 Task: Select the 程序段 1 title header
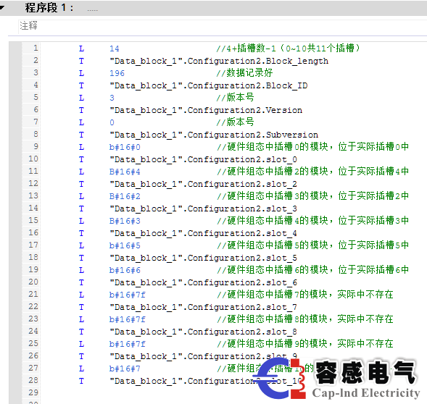pos(49,8)
